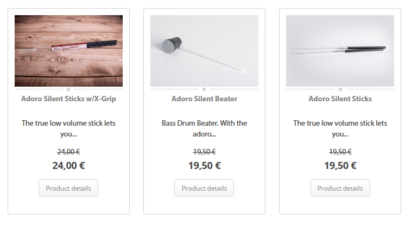Screen dimensions: 418x228
Task: Click the bold 19,50 € price in rightmost card
Action: click(x=340, y=166)
